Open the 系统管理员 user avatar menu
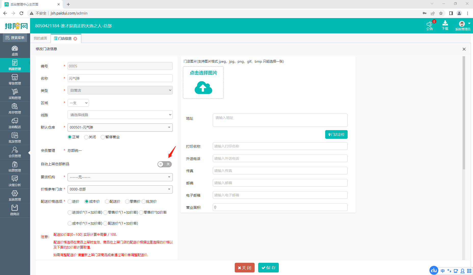 (463, 25)
